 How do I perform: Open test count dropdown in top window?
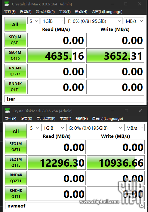[33, 21]
